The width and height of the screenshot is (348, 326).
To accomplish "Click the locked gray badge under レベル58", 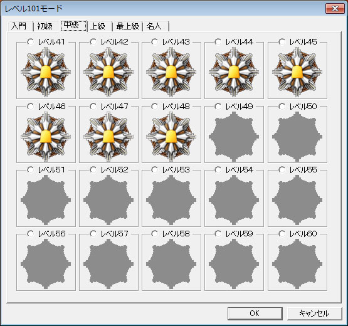I will pos(171,264).
